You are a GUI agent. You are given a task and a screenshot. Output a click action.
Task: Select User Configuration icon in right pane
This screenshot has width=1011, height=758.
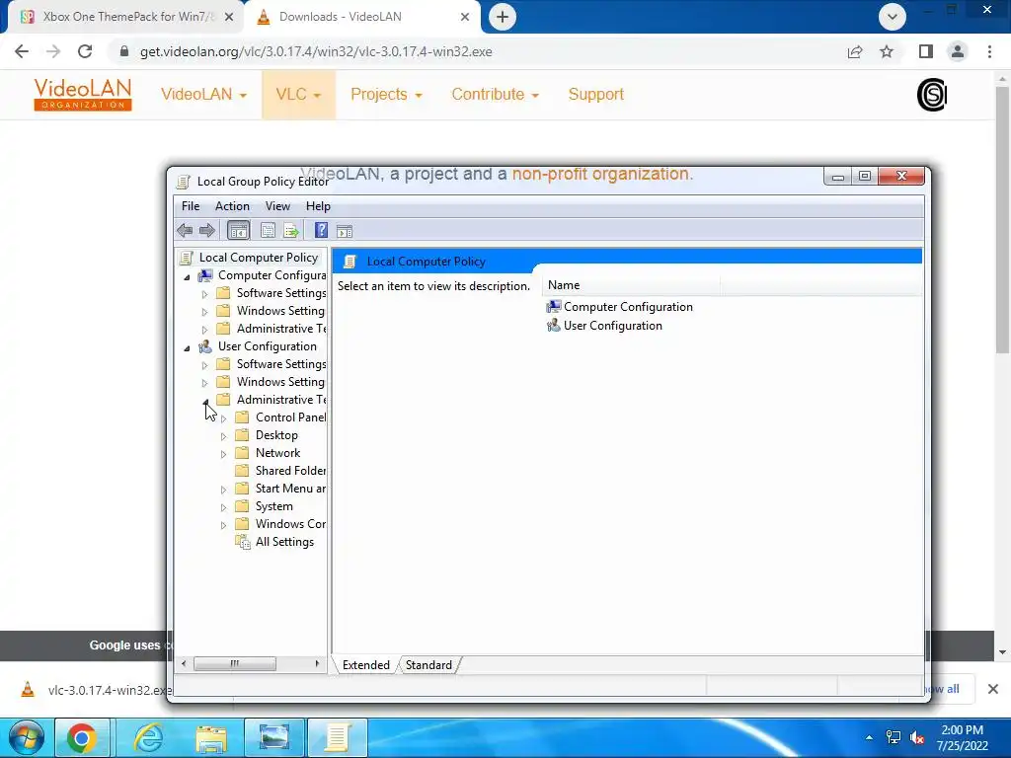[x=553, y=326]
